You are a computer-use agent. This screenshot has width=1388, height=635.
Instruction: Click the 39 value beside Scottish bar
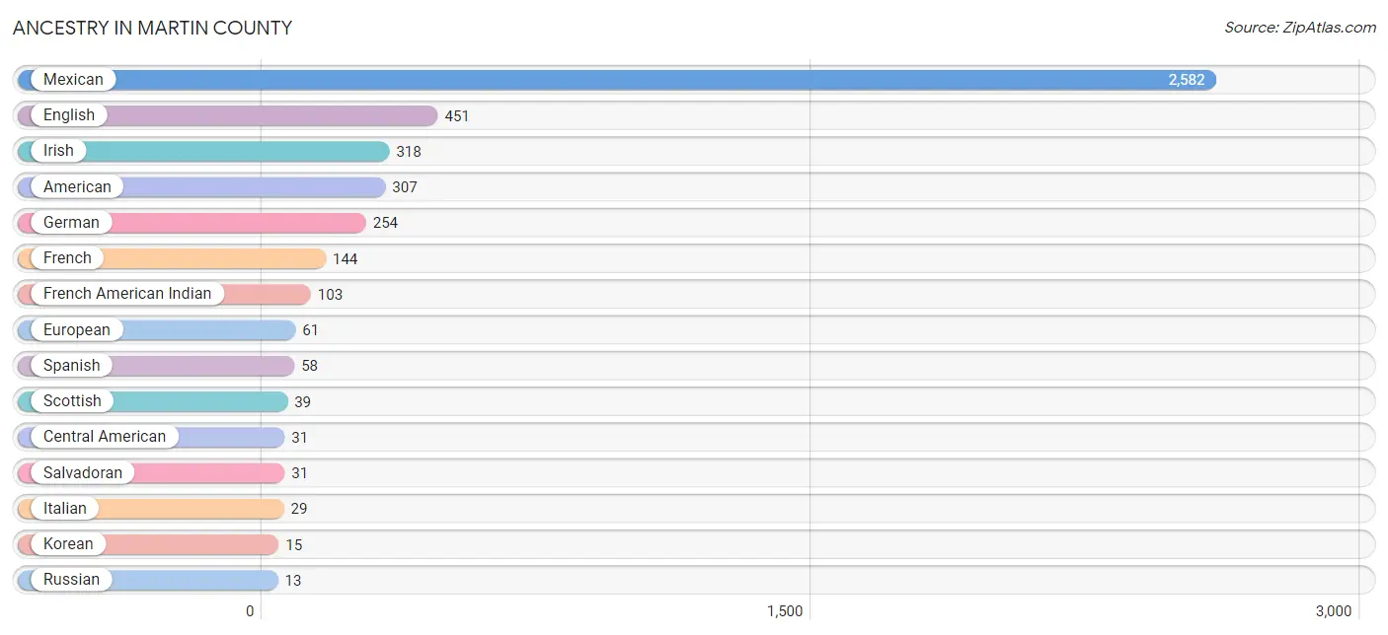pos(303,402)
